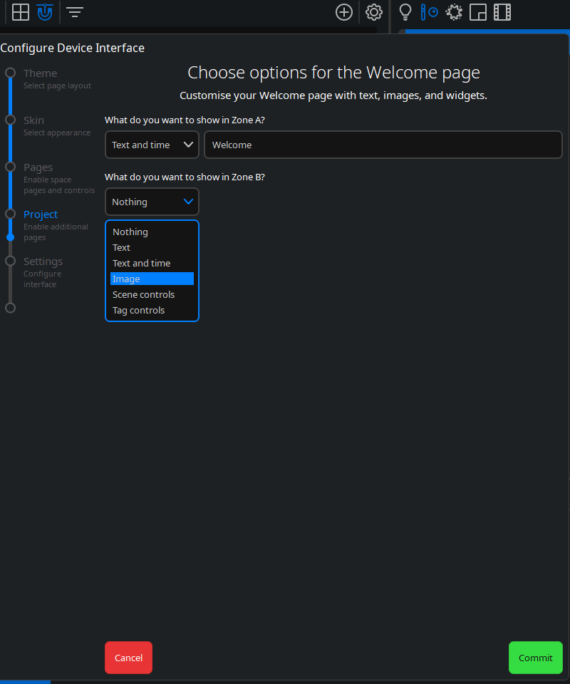Viewport: 570px width, 684px height.
Task: Click the split-square panel icon in the toolbar
Action: pyautogui.click(x=478, y=12)
